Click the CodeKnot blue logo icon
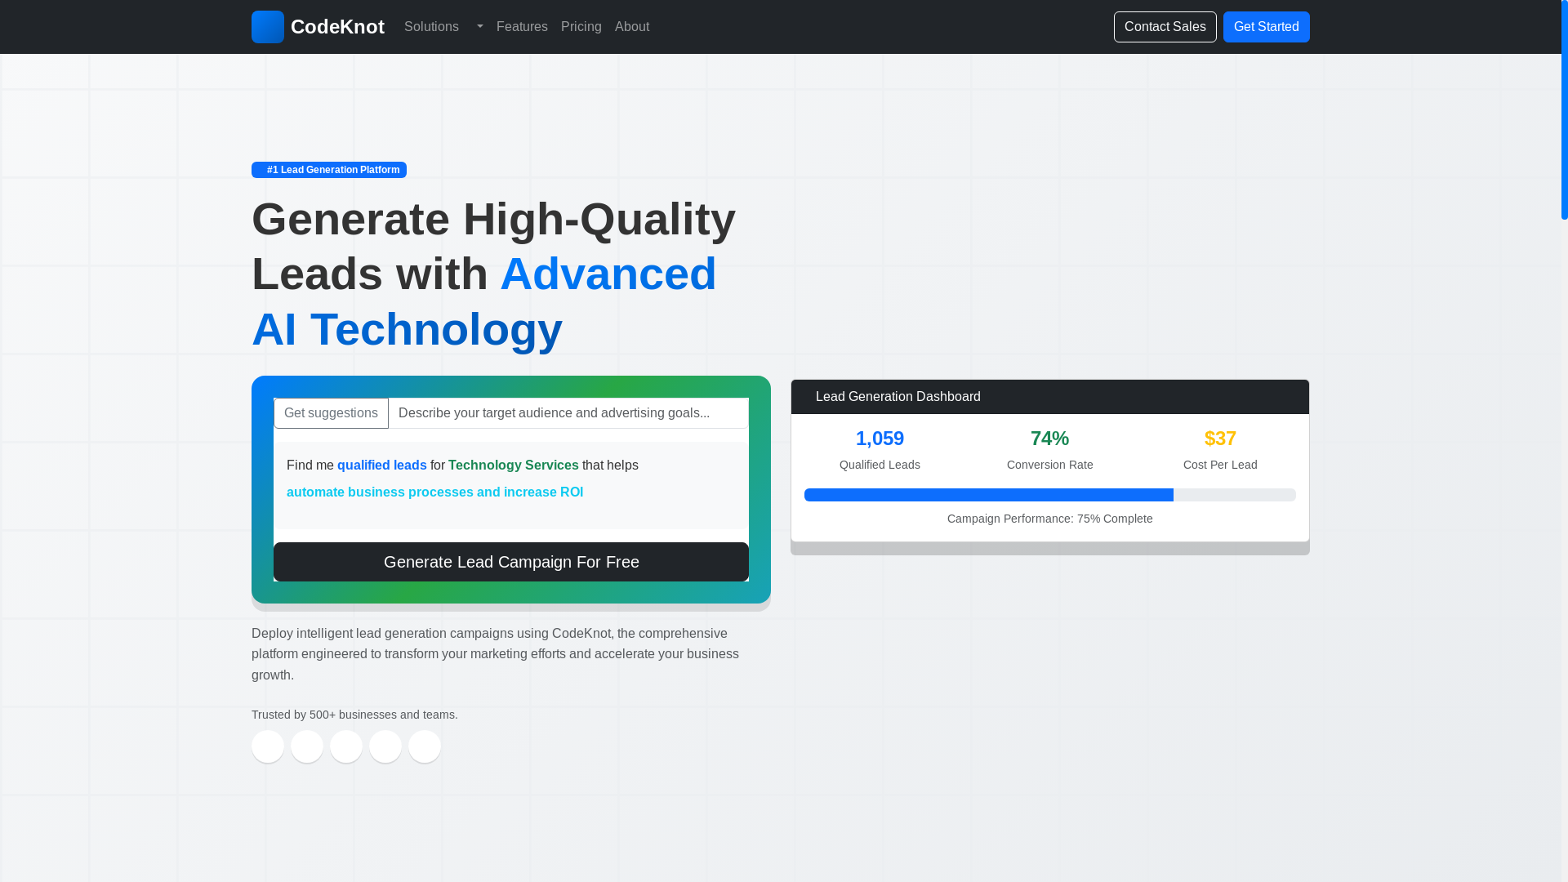This screenshot has height=882, width=1568. 268,27
